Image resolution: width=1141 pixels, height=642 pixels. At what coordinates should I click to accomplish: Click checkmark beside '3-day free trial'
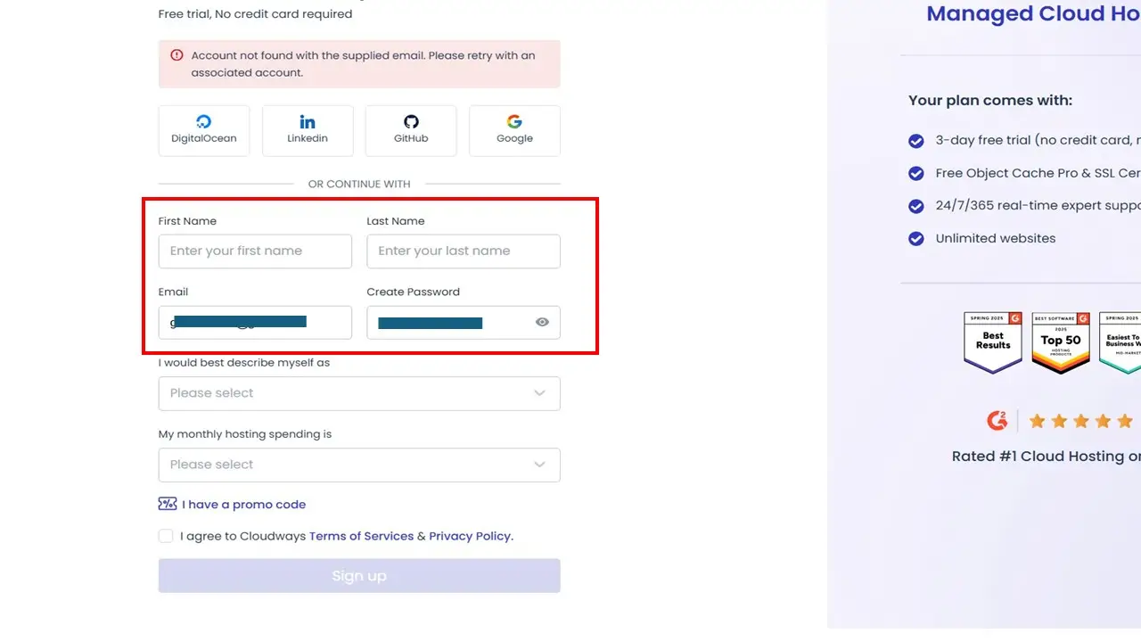[x=915, y=141]
